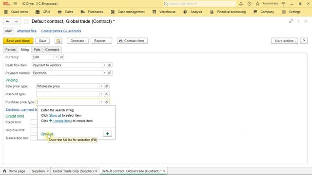Open the Company section
Viewport: 312px width, 175px height.
pos(264,12)
